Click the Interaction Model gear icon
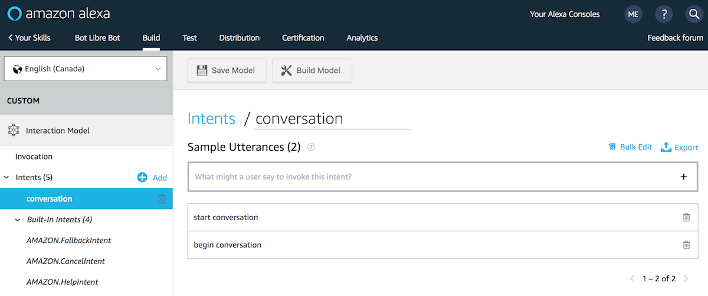 point(13,131)
